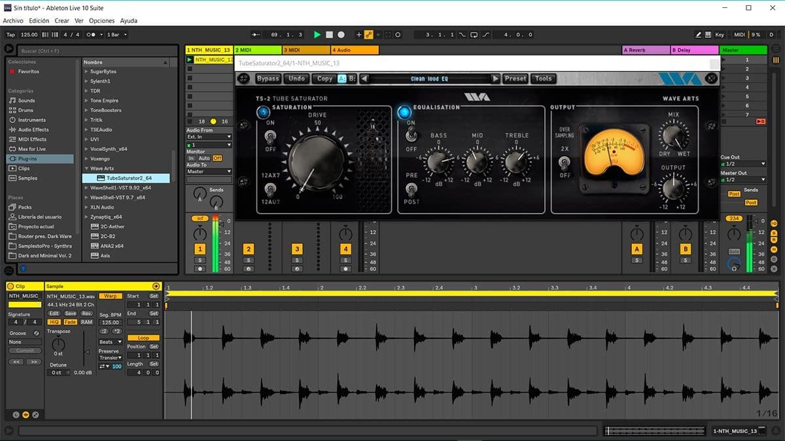Toggle the Loop button
This screenshot has width=785, height=441.
[143, 338]
